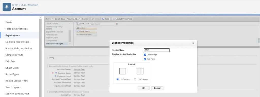This screenshot has width=260, height=97.
Task: Choose the 2-Column radio button
Action: [x=135, y=79]
